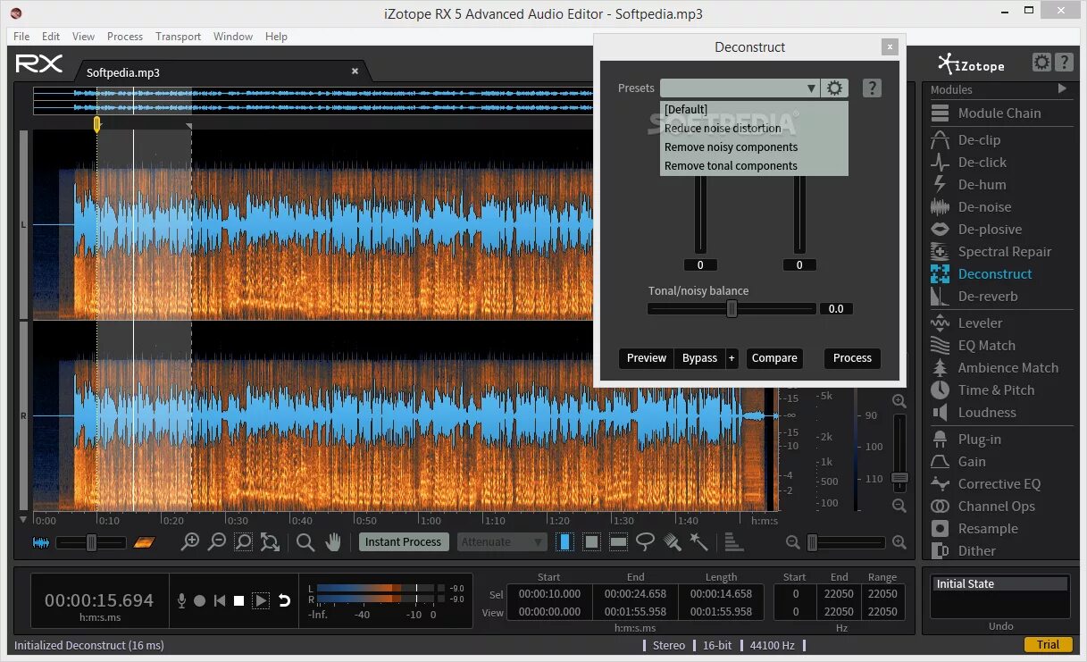Toggle the Bypass button in Deconstruct
The width and height of the screenshot is (1087, 662).
699,358
